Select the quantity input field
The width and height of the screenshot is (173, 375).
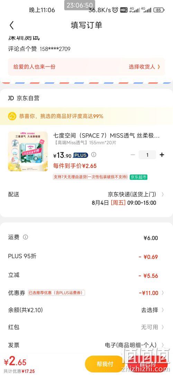(147, 155)
